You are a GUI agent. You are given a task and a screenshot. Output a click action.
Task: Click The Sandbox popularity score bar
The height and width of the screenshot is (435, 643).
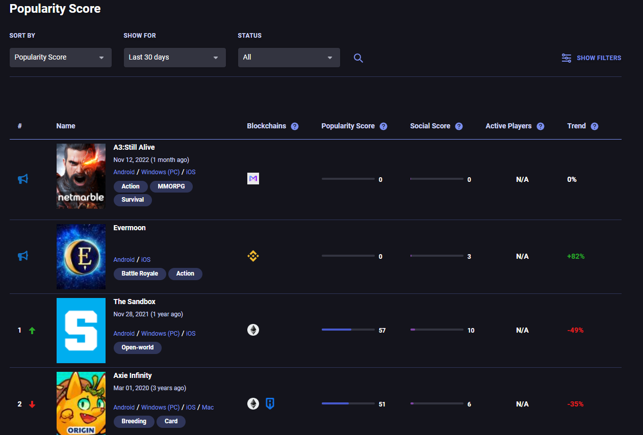(x=348, y=330)
